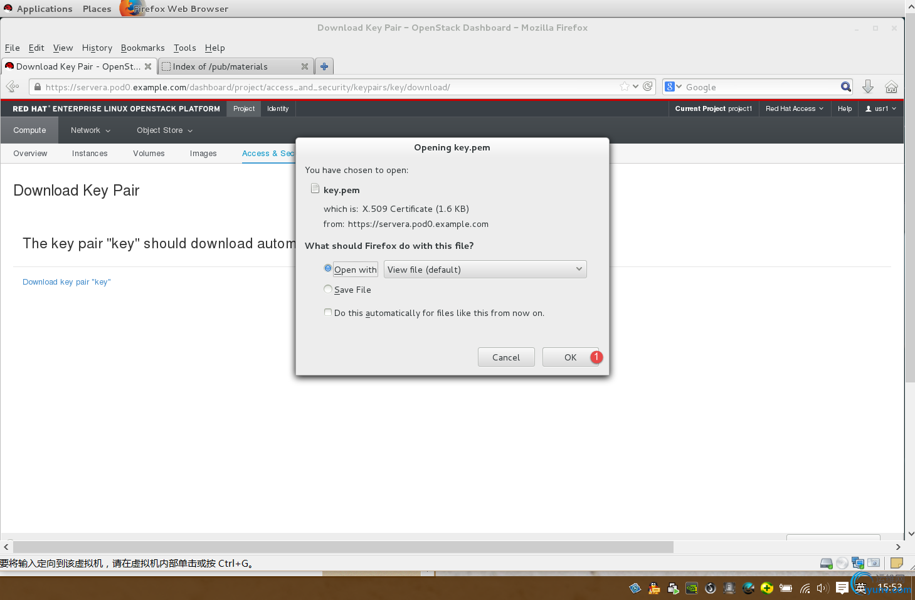Click the Firefox icon in the GNOME top bar
The image size is (915, 600).
point(132,8)
